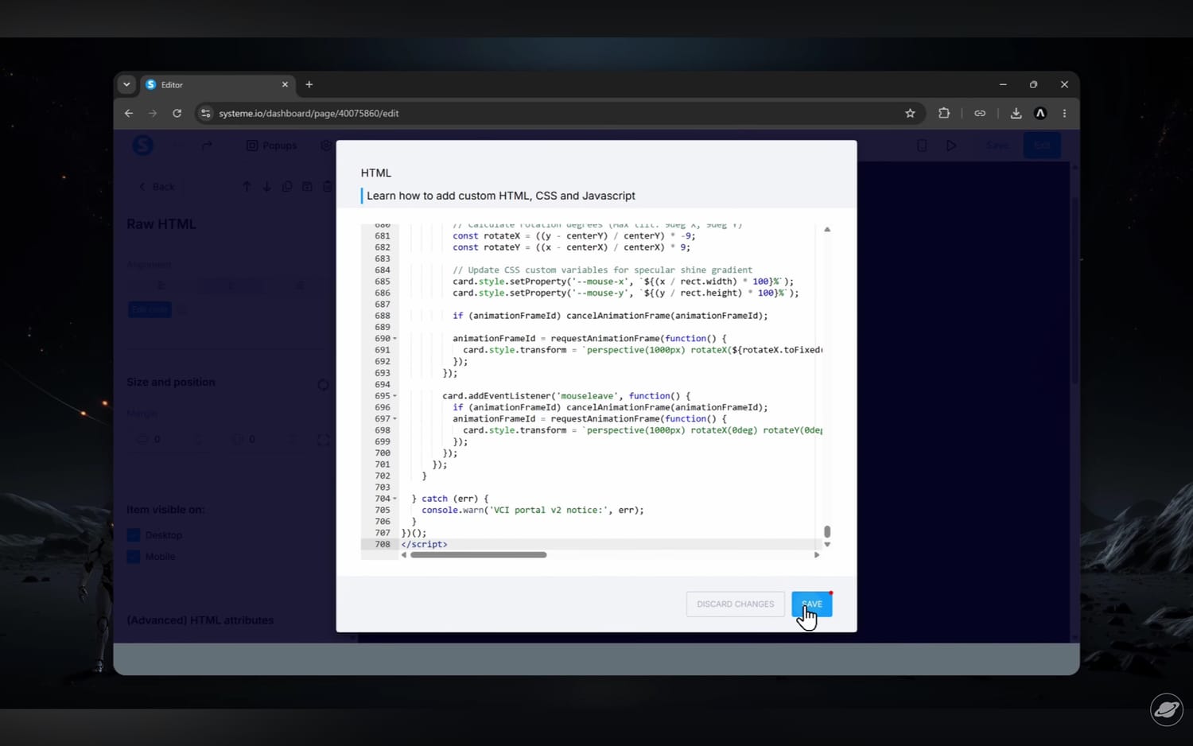View site information for systeme.io
Screen dimensions: 1193x746
point(205,113)
